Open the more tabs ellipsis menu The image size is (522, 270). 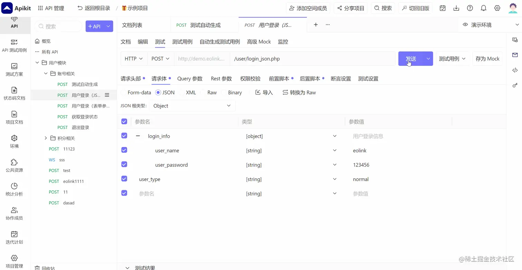[328, 24]
